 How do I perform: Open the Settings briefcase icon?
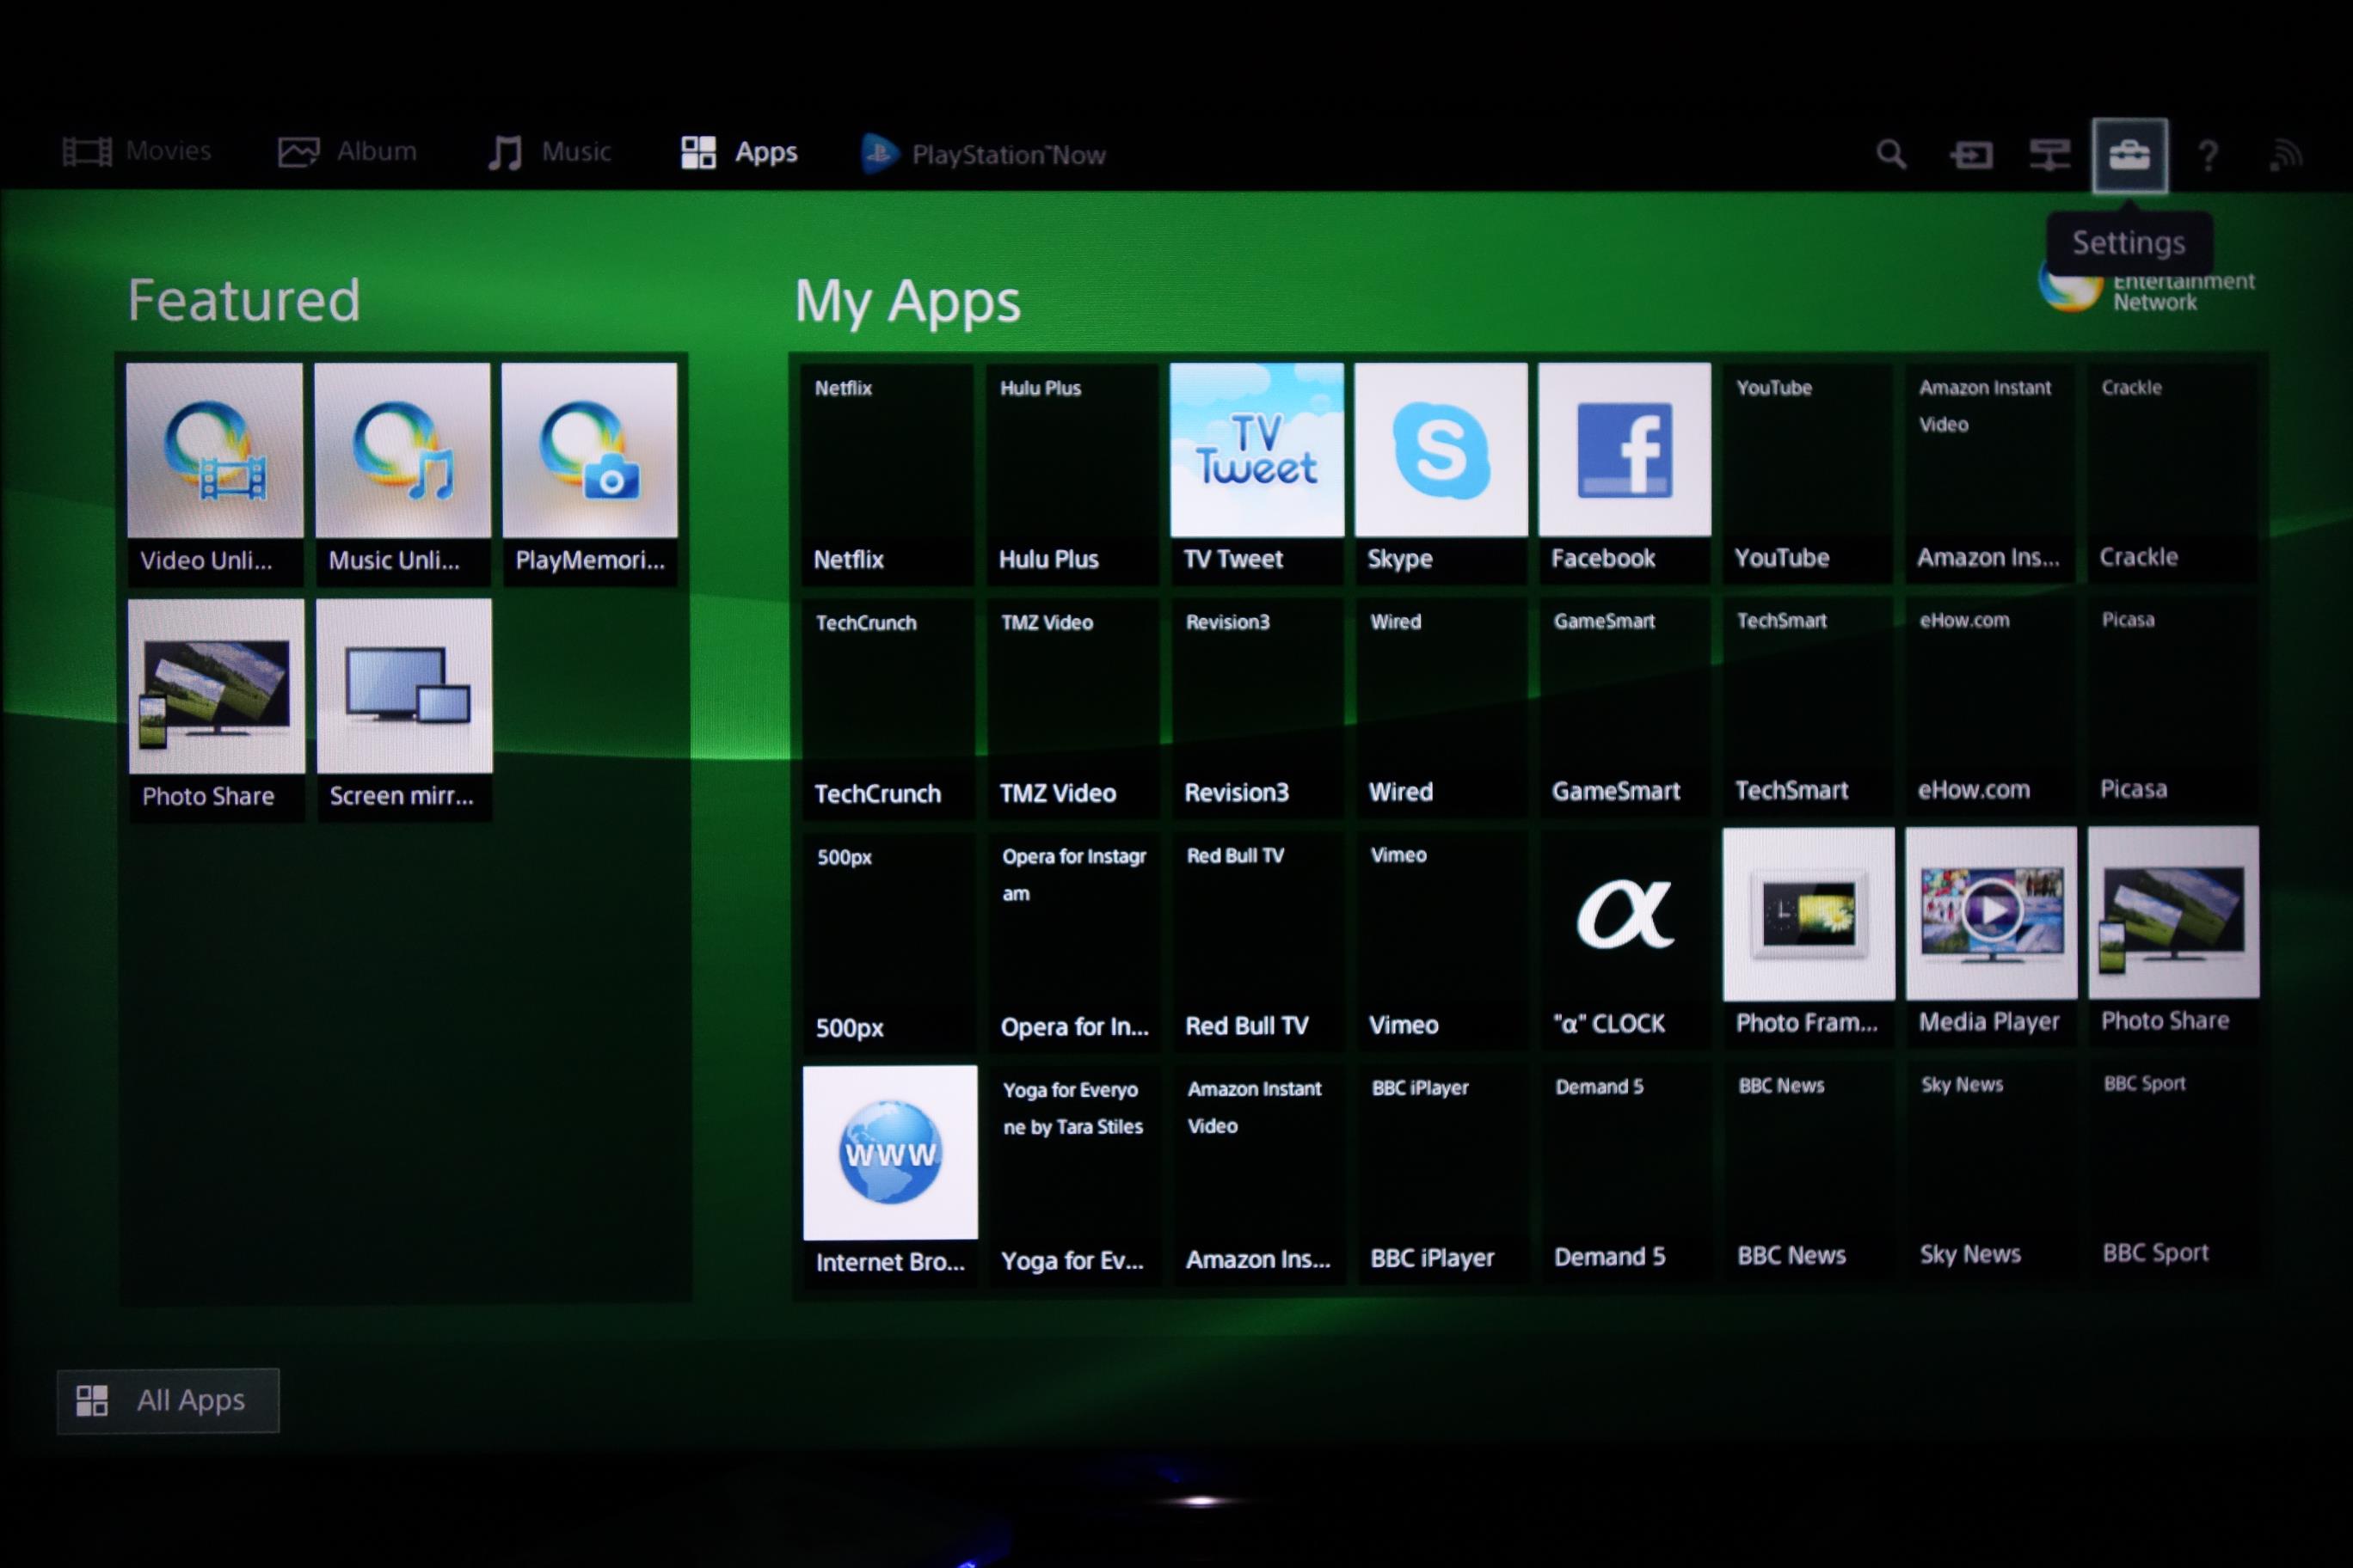click(2129, 155)
